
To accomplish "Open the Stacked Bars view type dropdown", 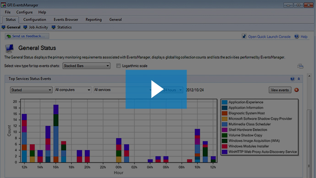I will (87, 66).
